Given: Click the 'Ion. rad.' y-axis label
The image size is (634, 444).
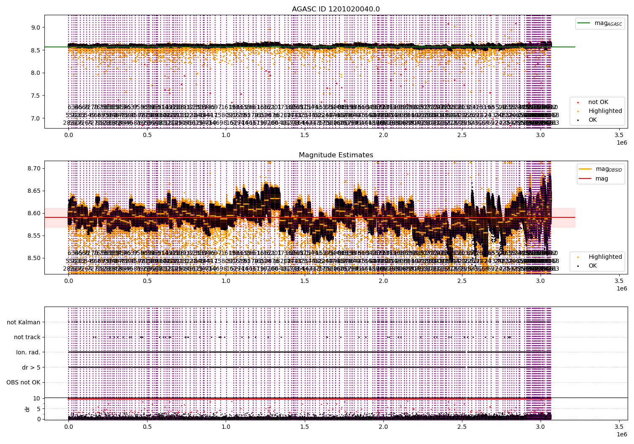Looking at the screenshot, I should coord(28,352).
